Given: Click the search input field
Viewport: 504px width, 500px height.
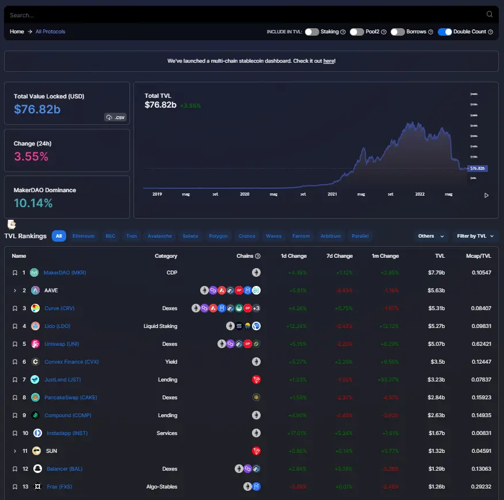Looking at the screenshot, I should [x=246, y=15].
